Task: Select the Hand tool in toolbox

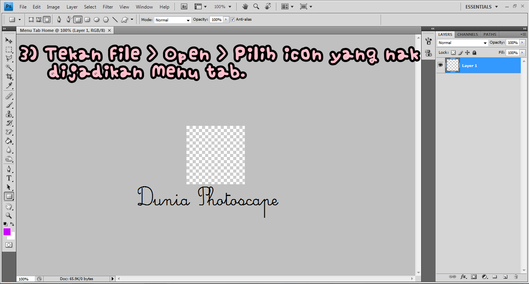Action: [9, 206]
